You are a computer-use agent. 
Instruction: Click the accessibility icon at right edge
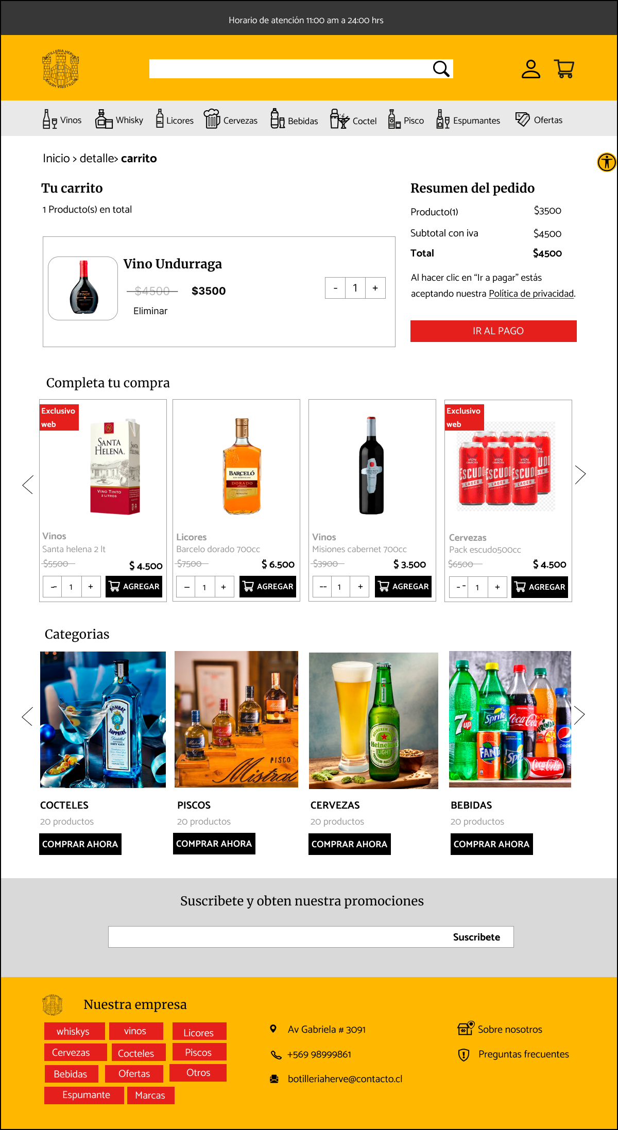point(607,162)
